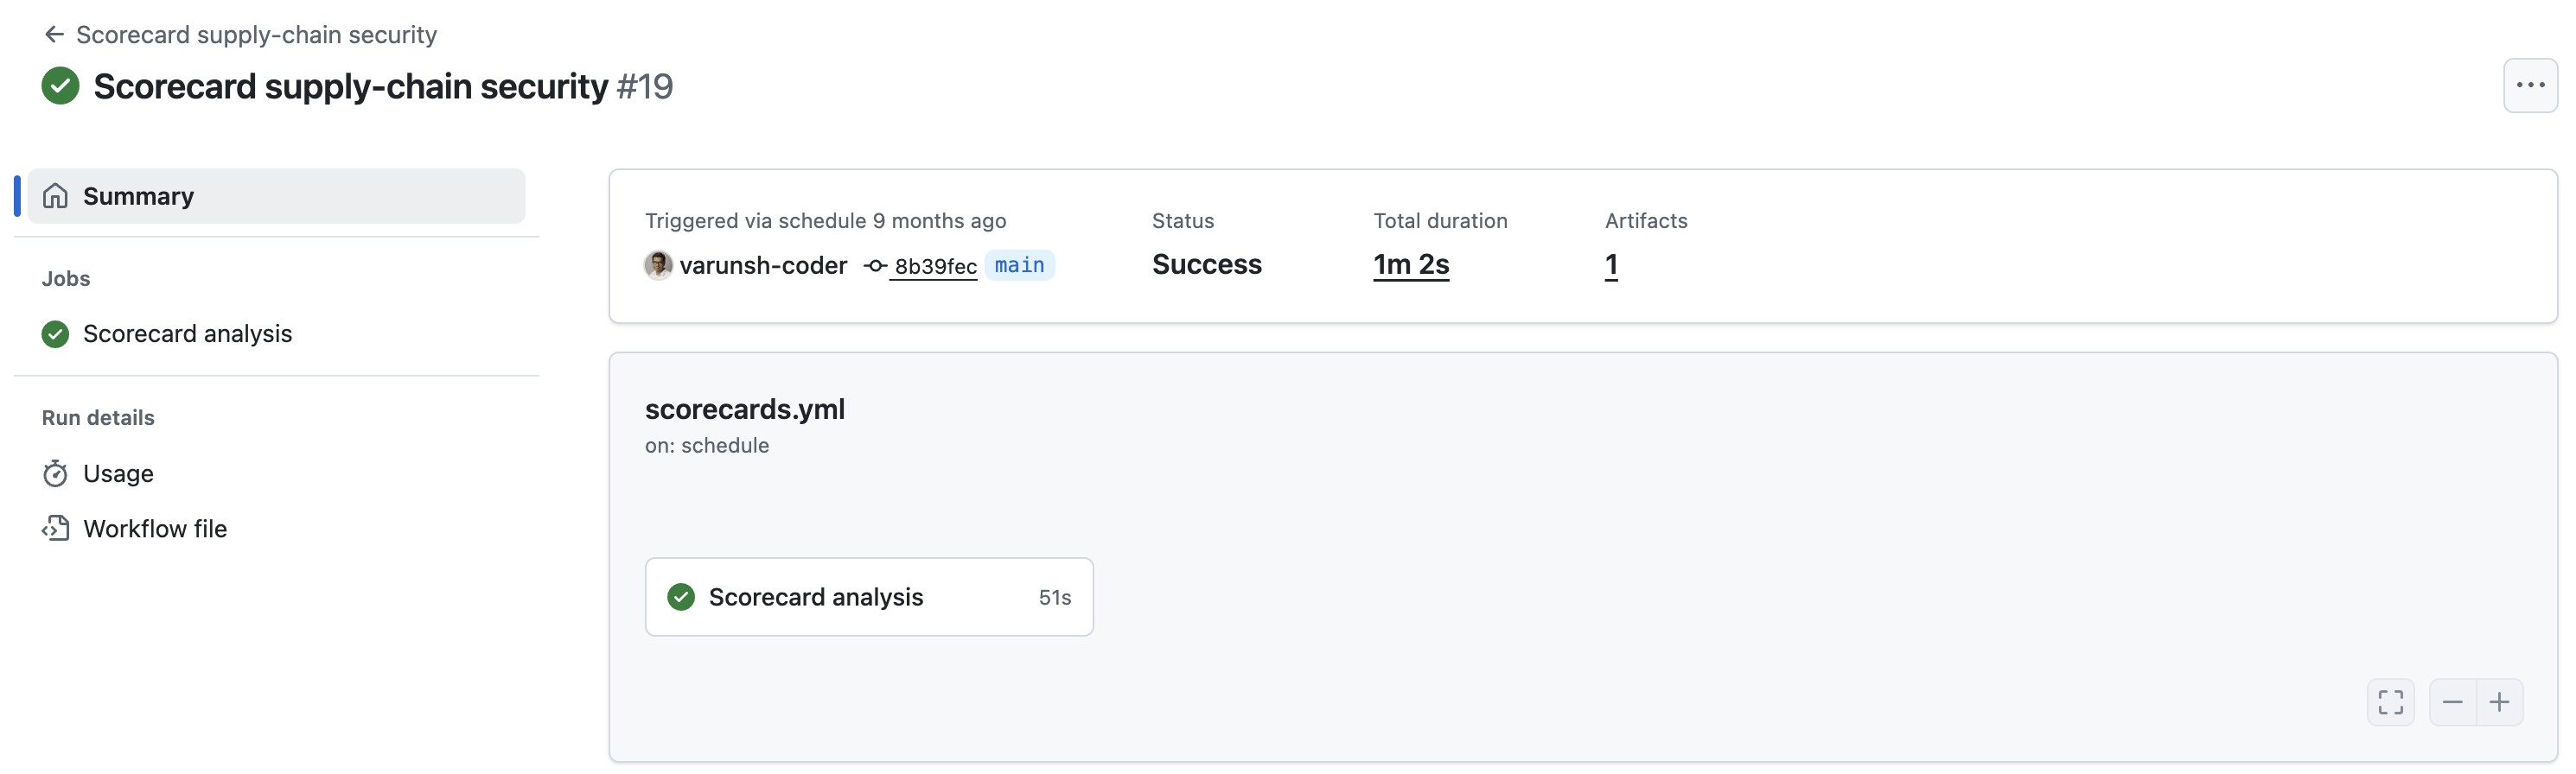
Task: Click the Summary home icon
Action: pyautogui.click(x=56, y=197)
